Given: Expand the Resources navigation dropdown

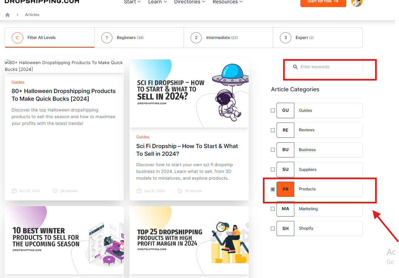Looking at the screenshot, I should 228,2.
